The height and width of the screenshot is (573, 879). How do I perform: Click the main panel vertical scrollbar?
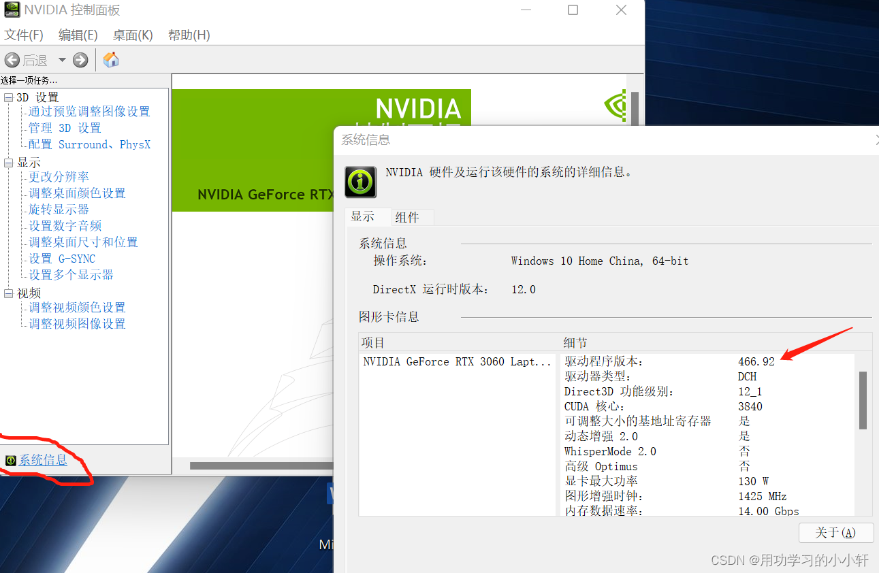(635, 109)
